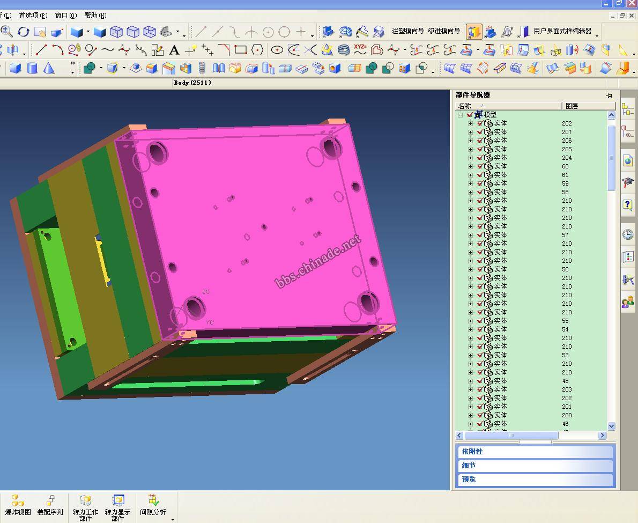Open the 间隙分析 dropdown arrow
This screenshot has height=523, width=638.
click(173, 519)
